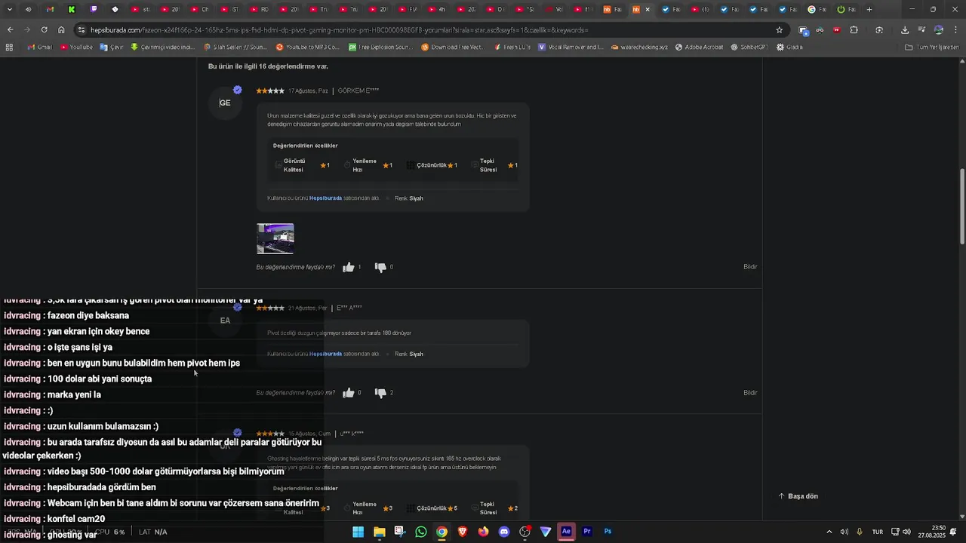
Task: Open Tüm Yer İşaretleri bookmarks folder
Action: click(x=932, y=47)
